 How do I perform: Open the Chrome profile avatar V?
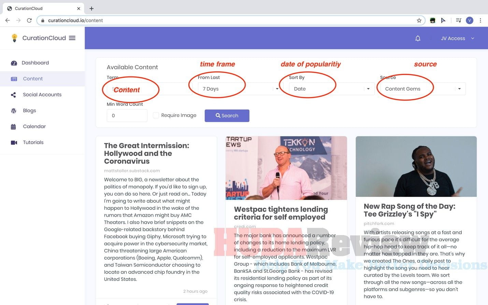pos(470,20)
